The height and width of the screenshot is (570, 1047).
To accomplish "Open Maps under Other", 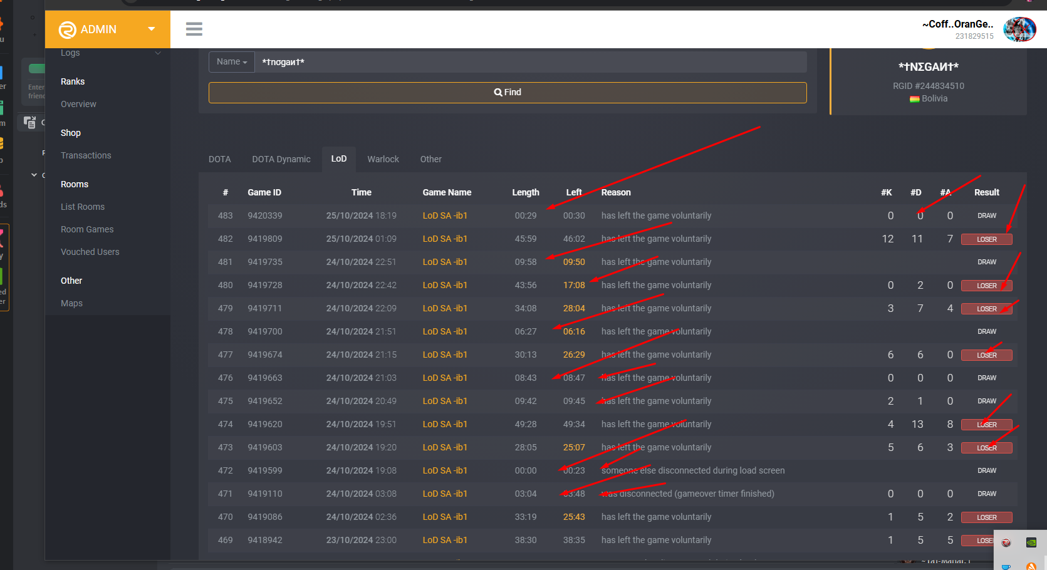I will (x=72, y=303).
